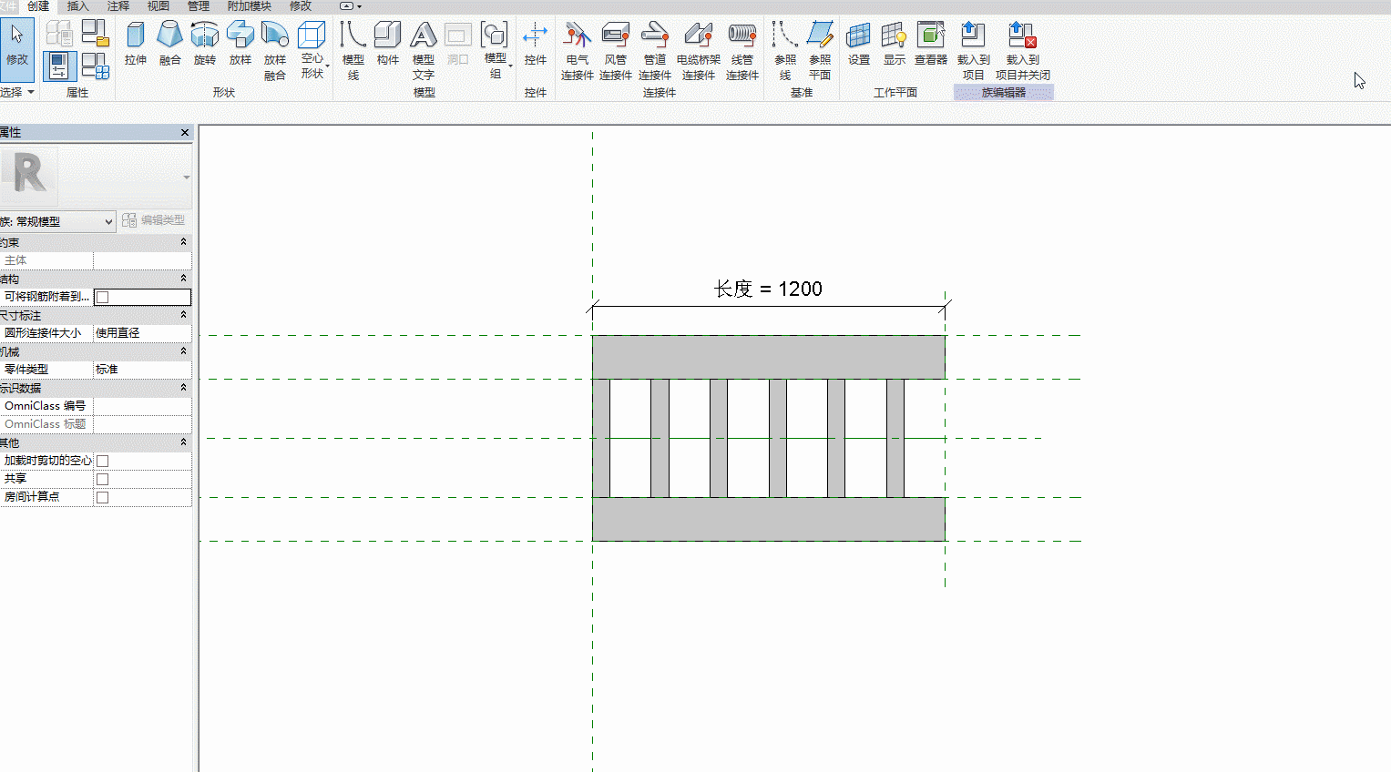Add an 电气连接件 electrical connector
This screenshot has width=1391, height=772.
578,50
